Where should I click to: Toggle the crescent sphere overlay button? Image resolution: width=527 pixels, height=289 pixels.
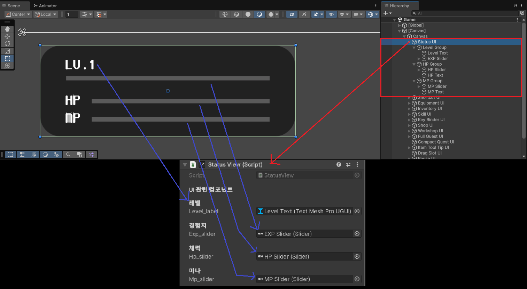45,155
